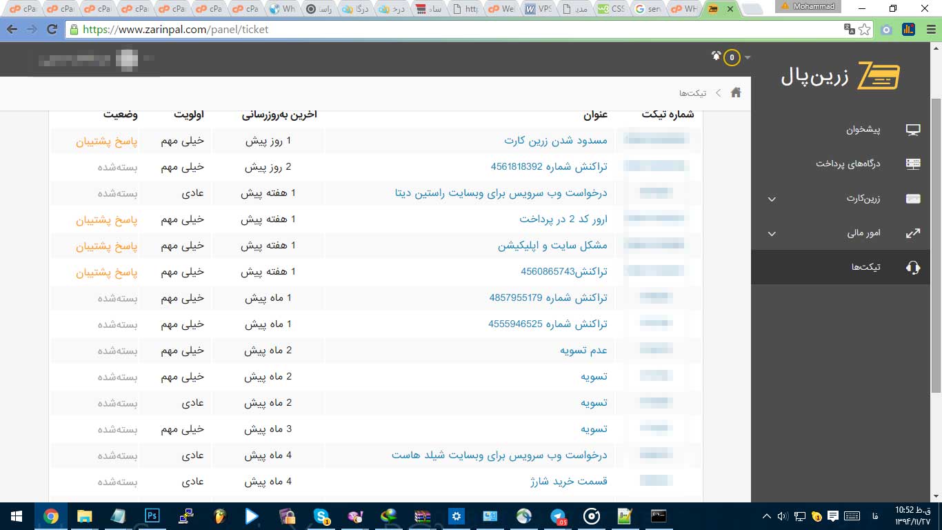
Task: Click the درگاه‌های پرداخت gateway icon
Action: (x=913, y=164)
